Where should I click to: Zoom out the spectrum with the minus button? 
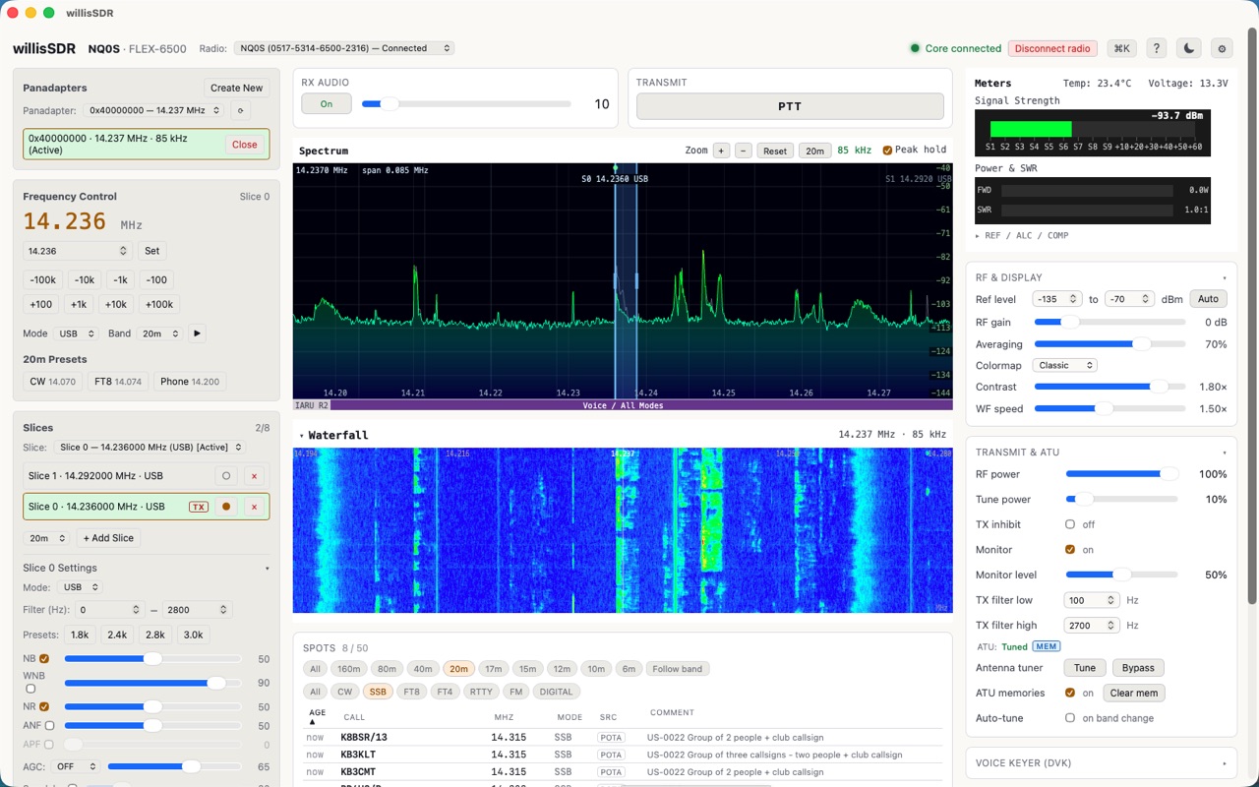click(744, 151)
